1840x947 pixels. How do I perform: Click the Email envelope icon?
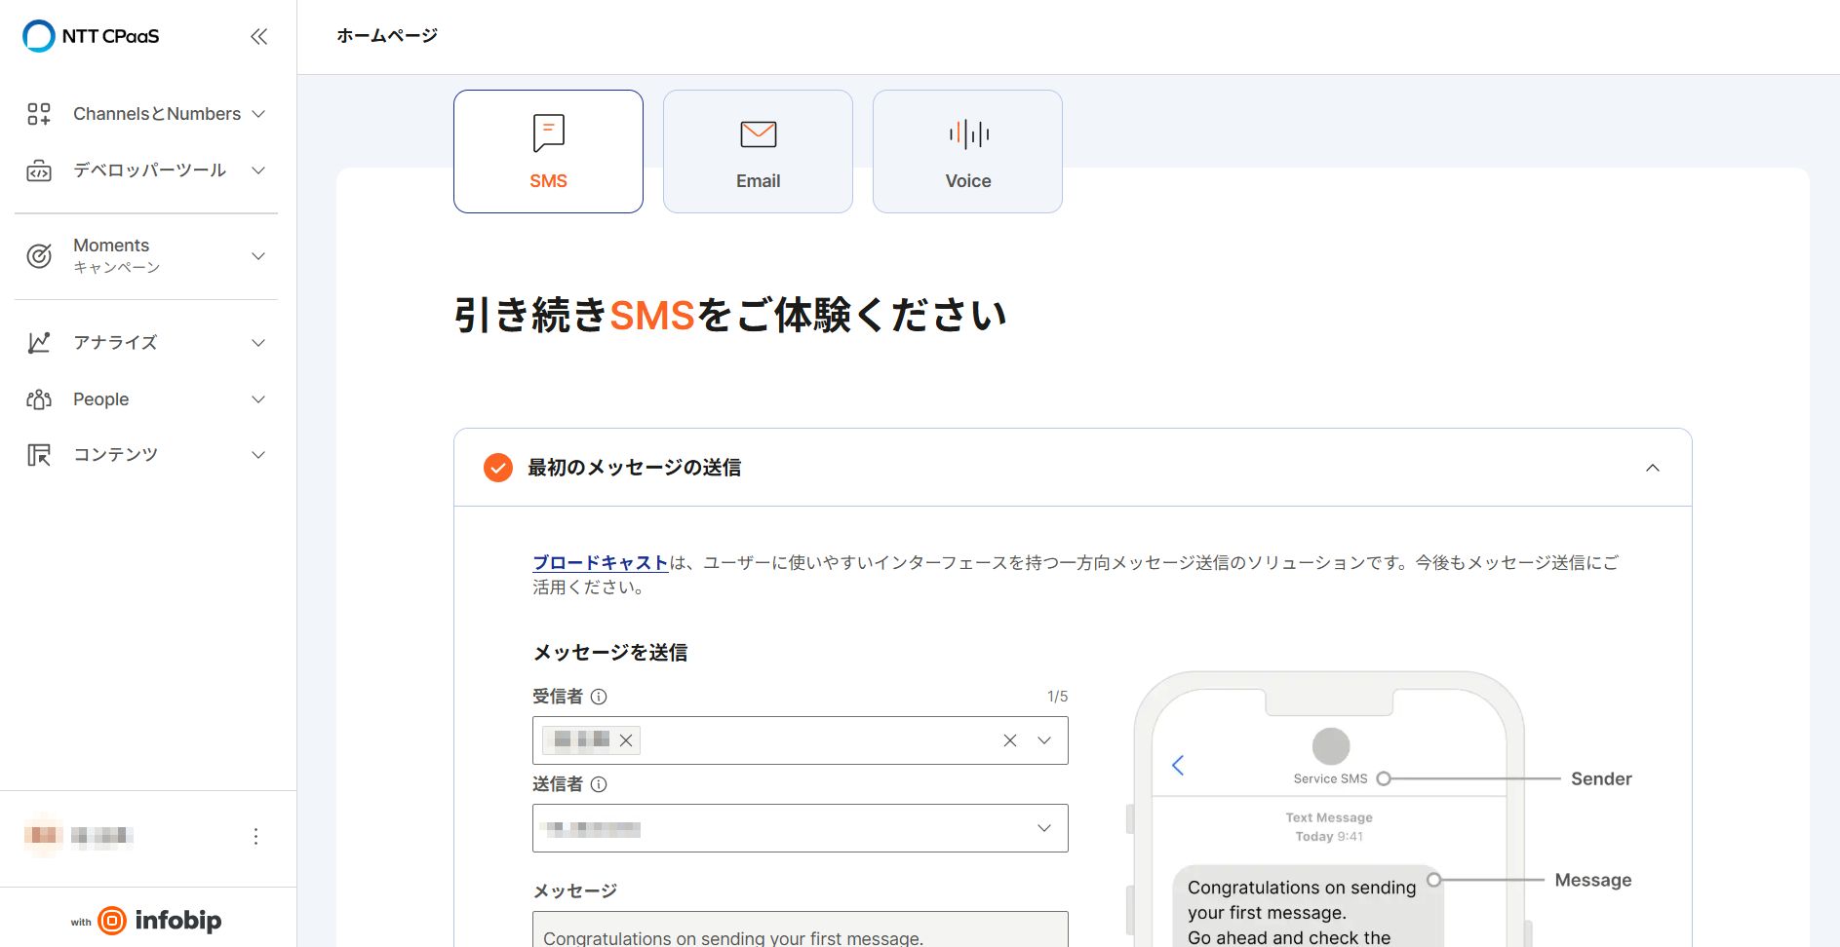tap(759, 133)
